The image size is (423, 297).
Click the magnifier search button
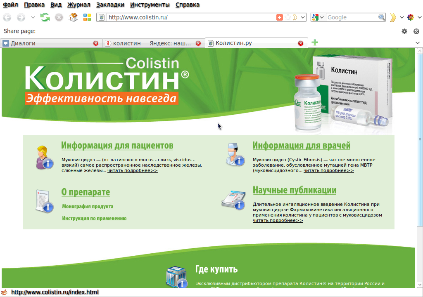click(381, 17)
